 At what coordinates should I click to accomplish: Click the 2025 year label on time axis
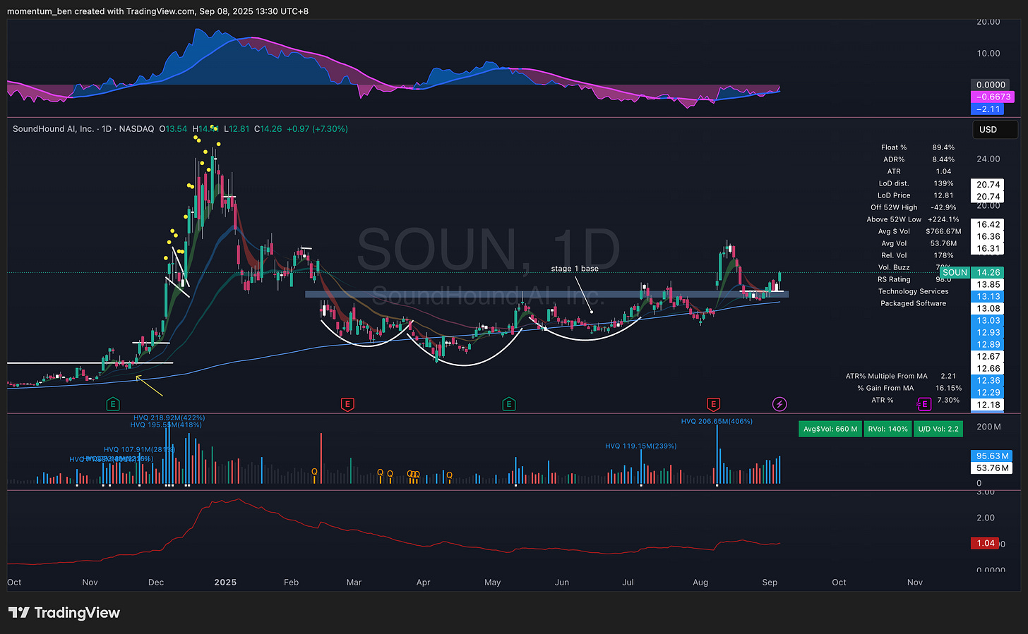coord(225,583)
